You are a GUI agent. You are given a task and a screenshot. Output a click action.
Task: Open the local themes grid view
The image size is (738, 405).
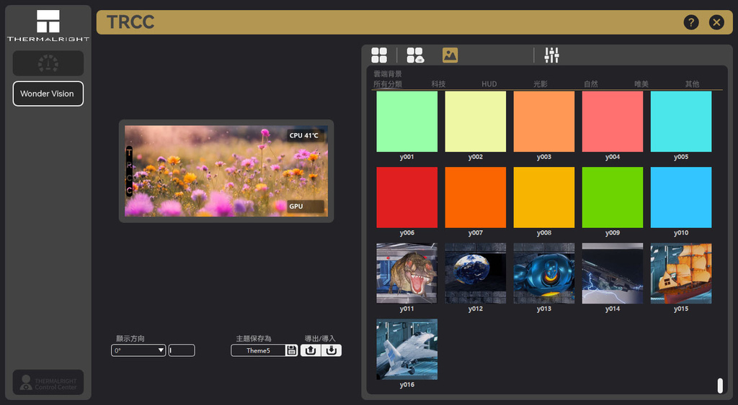coord(379,55)
